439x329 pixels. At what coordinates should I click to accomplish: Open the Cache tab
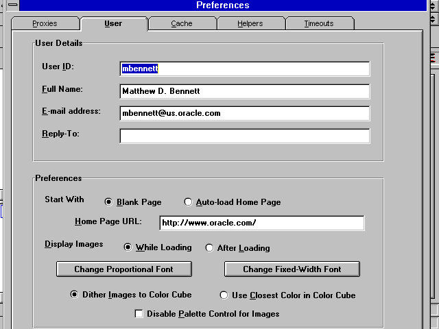[x=182, y=24]
